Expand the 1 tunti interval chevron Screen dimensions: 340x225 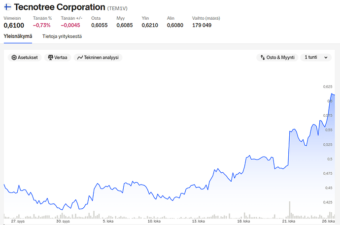click(x=326, y=58)
